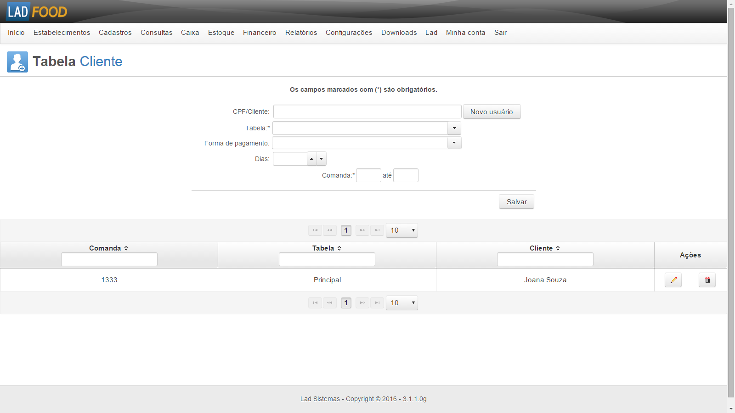
Task: Open the Relatórios menu
Action: (x=301, y=33)
